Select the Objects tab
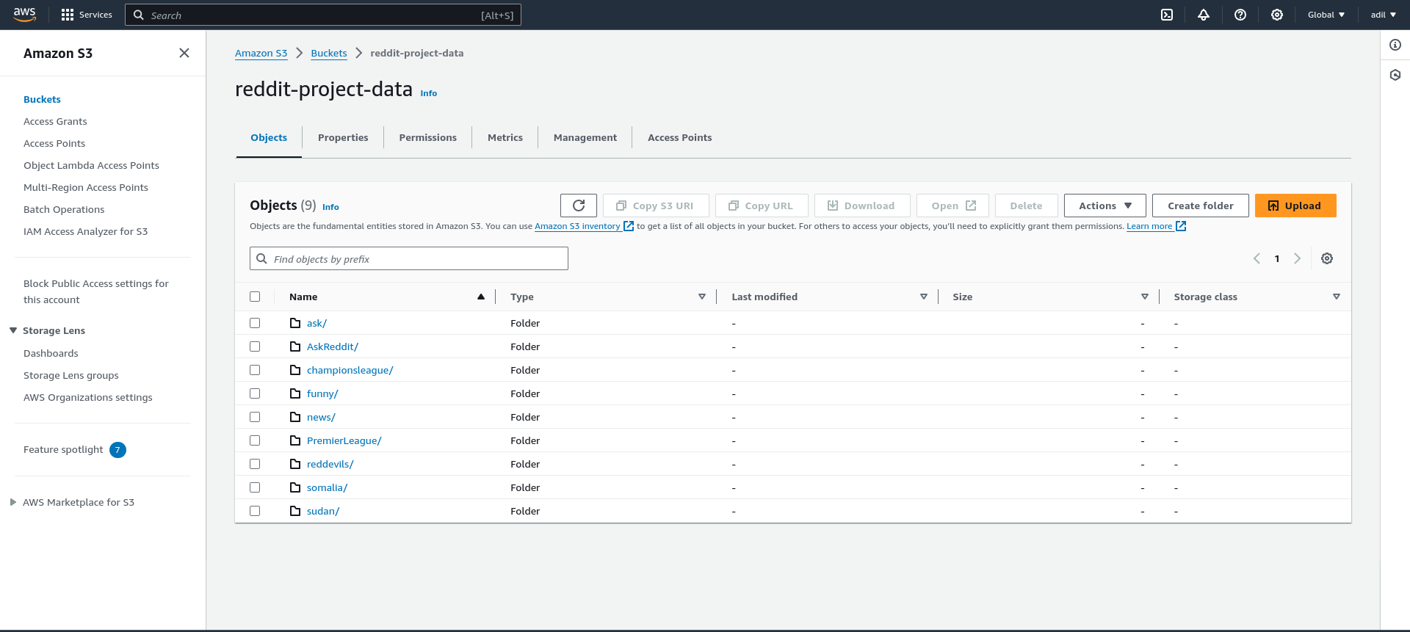 (x=269, y=137)
